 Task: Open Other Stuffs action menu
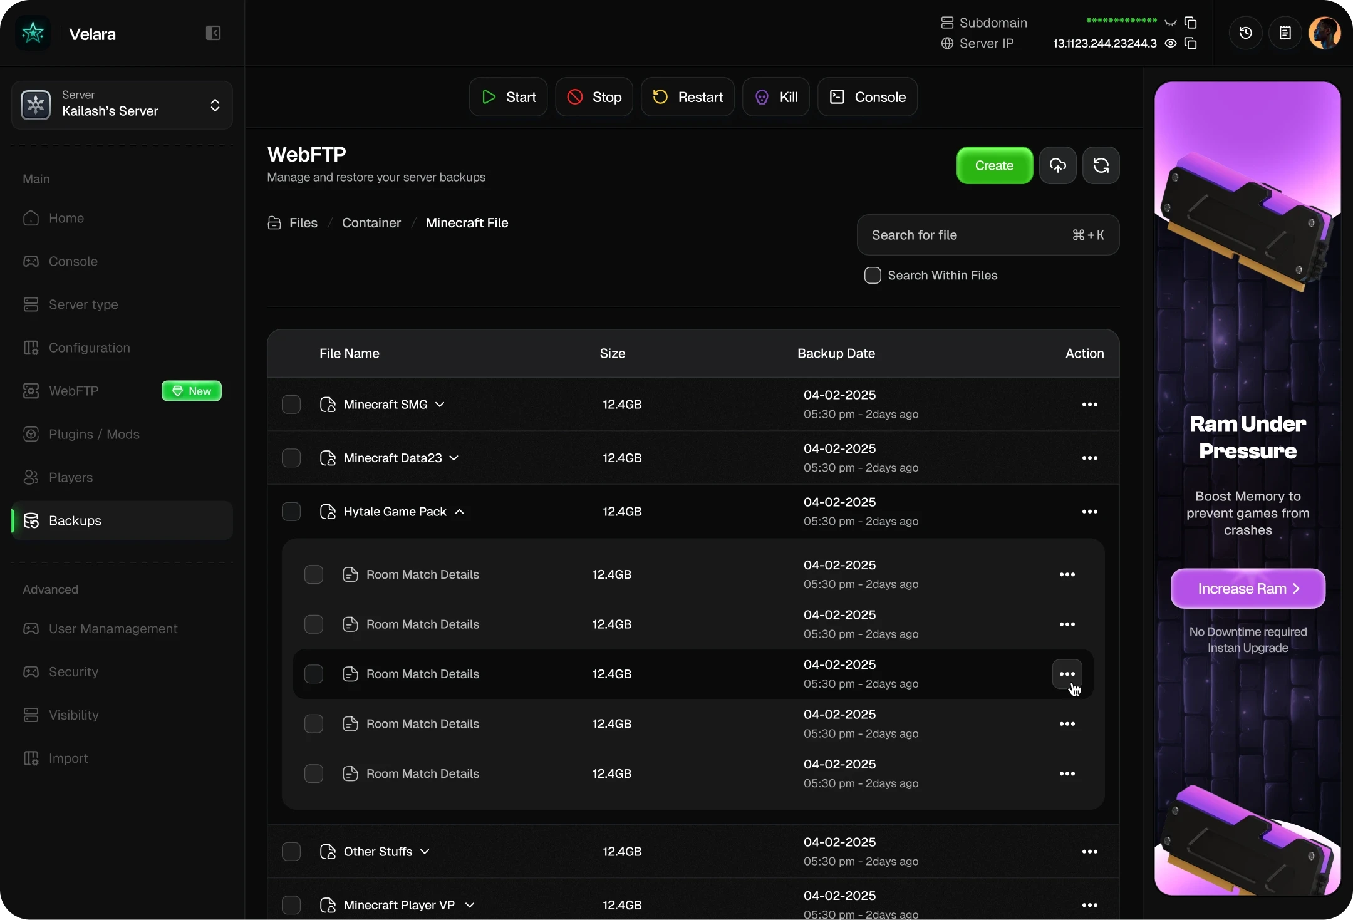[1090, 852]
